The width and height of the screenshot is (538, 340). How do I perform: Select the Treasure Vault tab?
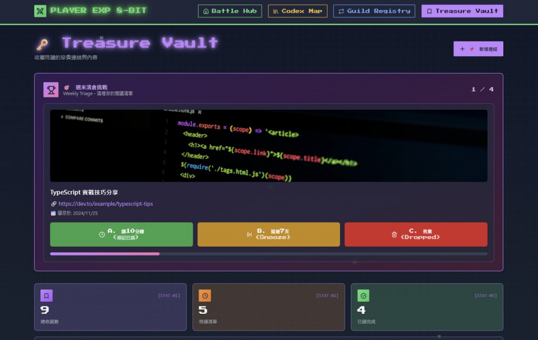tap(462, 11)
